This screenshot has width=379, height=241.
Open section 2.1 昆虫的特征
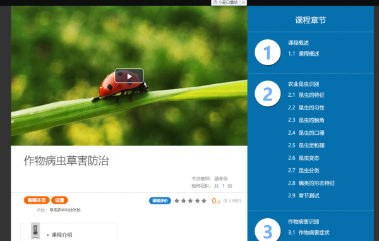pos(306,95)
